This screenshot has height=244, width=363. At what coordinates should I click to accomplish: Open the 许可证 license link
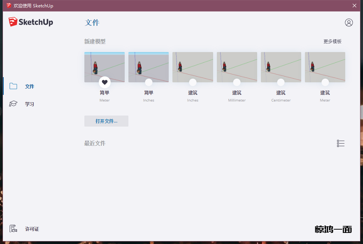[32, 229]
